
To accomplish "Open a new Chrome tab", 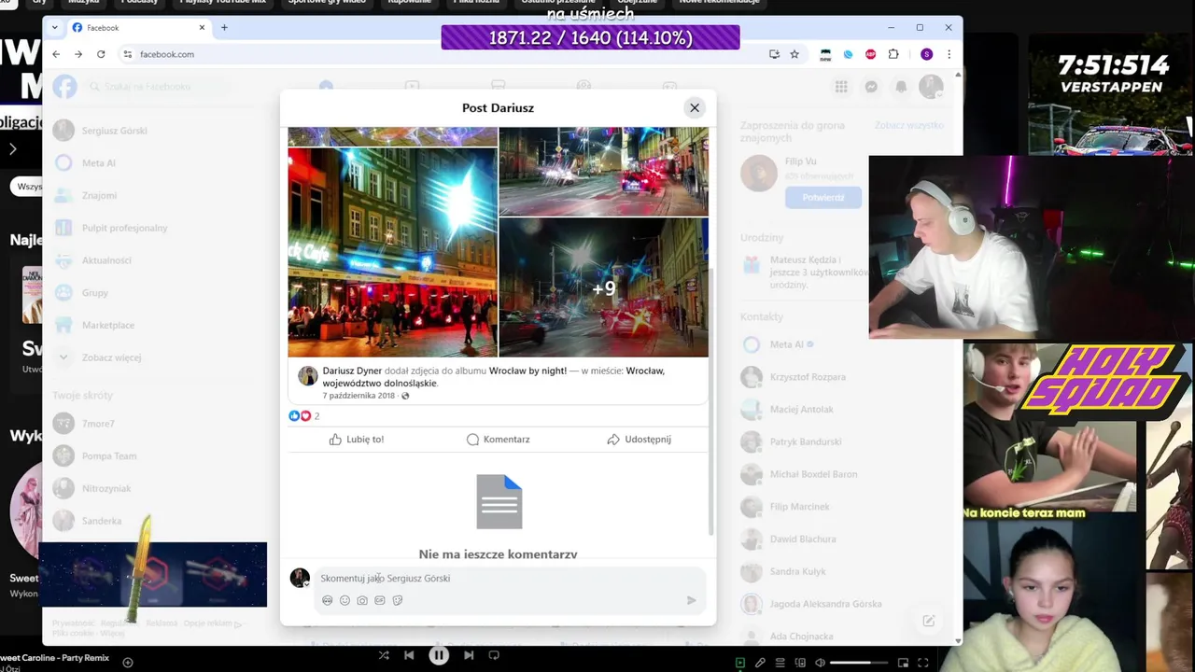I will (224, 27).
